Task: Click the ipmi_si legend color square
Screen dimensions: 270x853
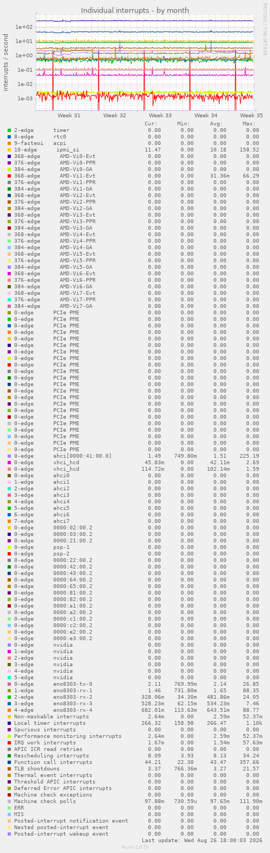Action: pos(9,150)
